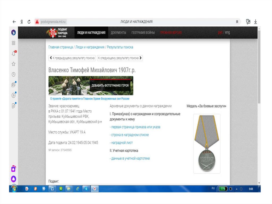Viewport: 272px width, 204px height.
Task: Open the page translate icon
Action: point(248,22)
